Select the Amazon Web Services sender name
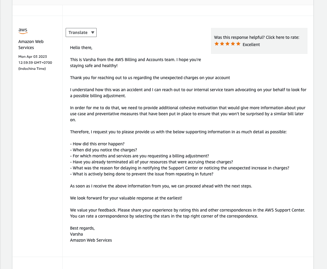Screen dimensions: 327x269 [x=31, y=45]
